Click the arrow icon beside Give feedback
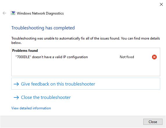Image resolution: width=166 pixels, height=128 pixels. (16, 84)
